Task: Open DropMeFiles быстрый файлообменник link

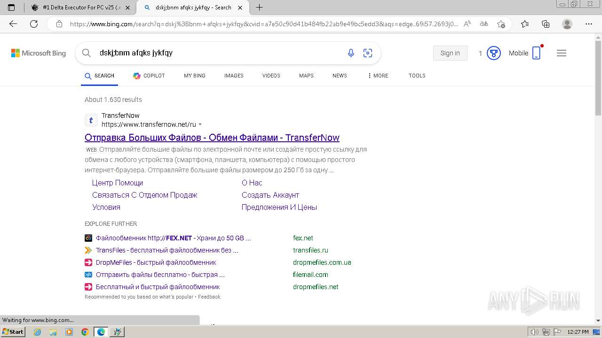Action: pyautogui.click(x=156, y=262)
